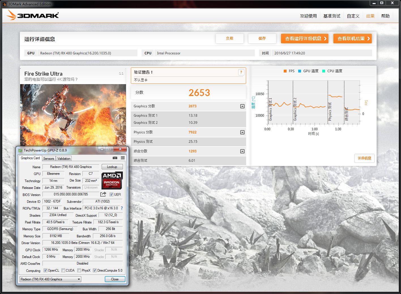Click the verification warning help question icon
The image size is (401, 294).
[241, 72]
